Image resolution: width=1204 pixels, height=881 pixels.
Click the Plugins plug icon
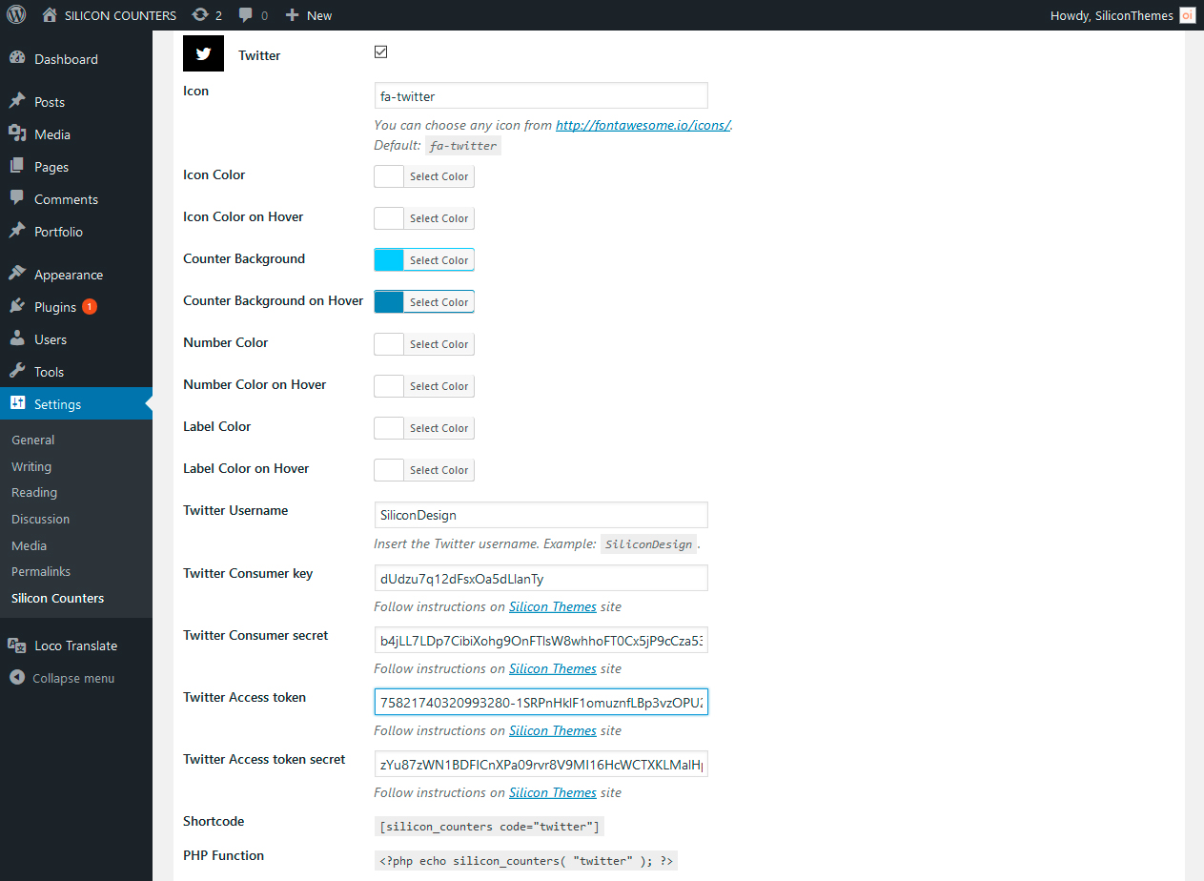tap(17, 306)
